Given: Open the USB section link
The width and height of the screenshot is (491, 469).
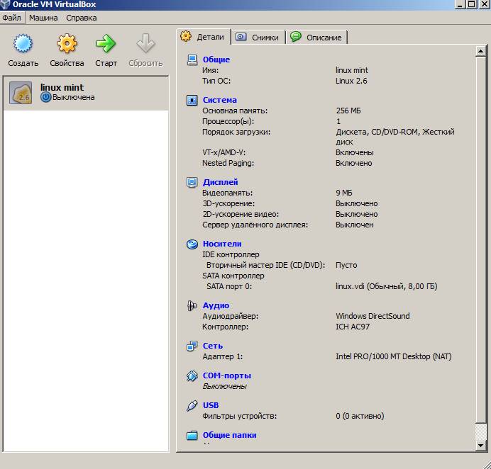Looking at the screenshot, I should point(211,405).
